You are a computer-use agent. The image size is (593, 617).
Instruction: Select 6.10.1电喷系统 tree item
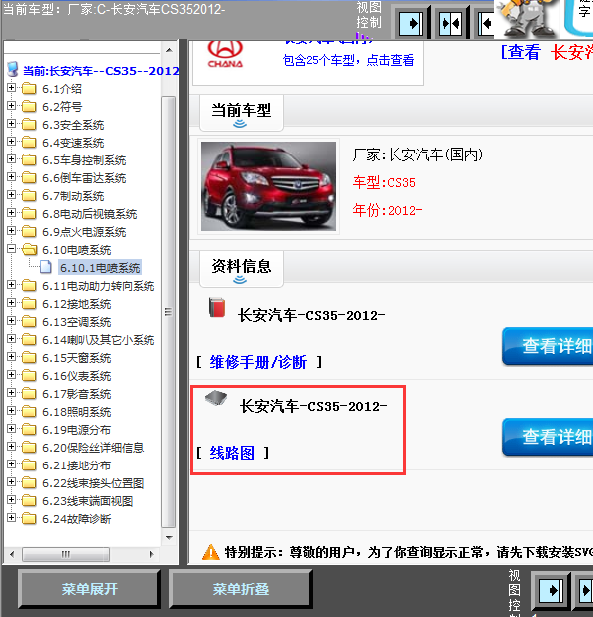[100, 268]
